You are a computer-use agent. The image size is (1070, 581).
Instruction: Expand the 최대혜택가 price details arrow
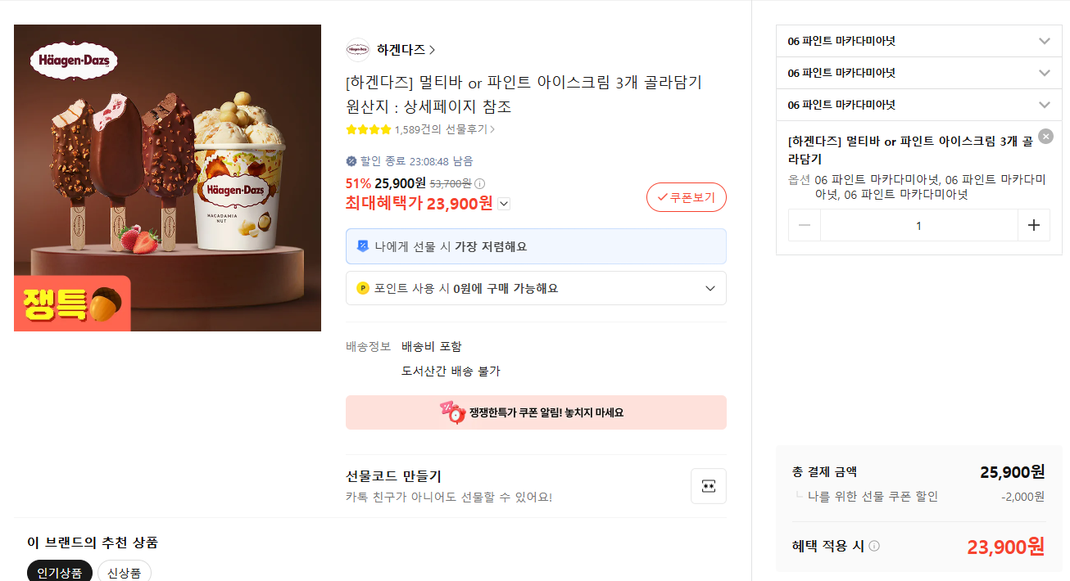click(504, 204)
